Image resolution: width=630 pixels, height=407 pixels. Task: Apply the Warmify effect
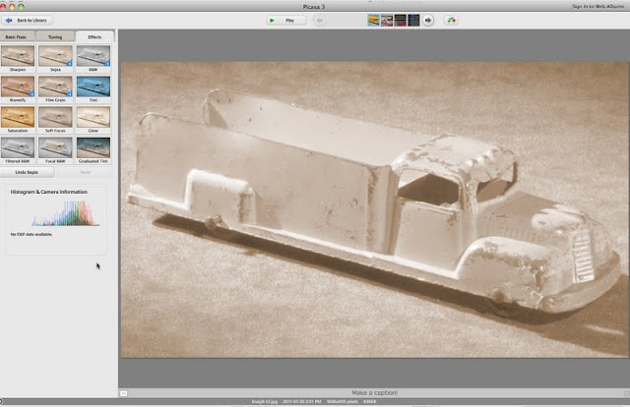[18, 87]
